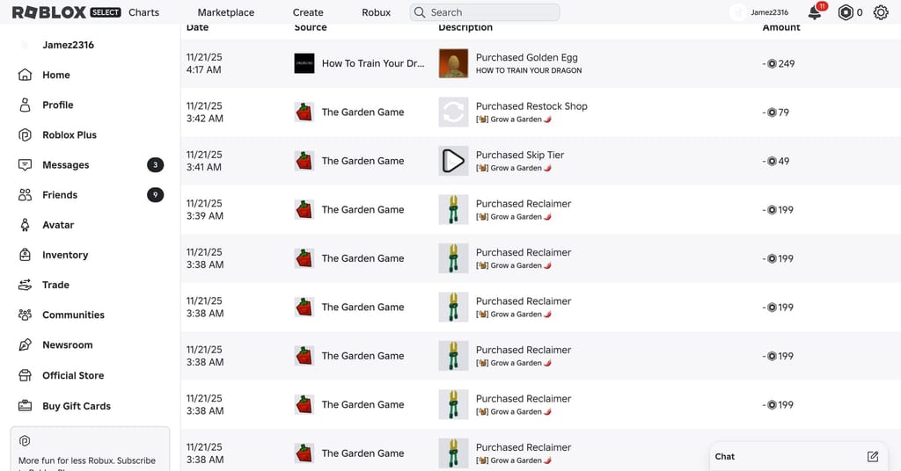Click How To Train Your Dragon game icon
Image resolution: width=901 pixels, height=471 pixels.
[304, 63]
